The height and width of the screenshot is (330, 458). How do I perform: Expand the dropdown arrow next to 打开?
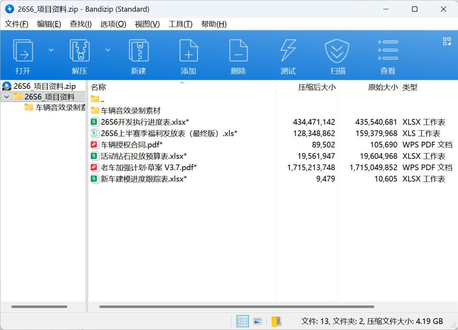pyautogui.click(x=51, y=50)
